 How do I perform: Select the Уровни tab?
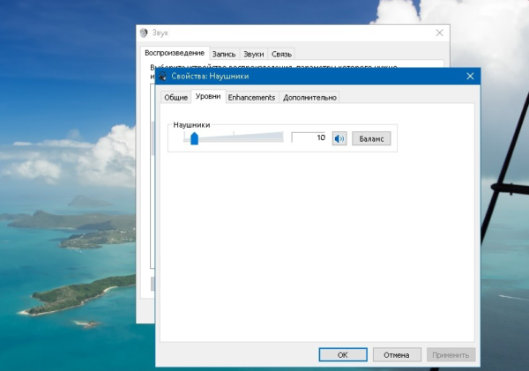coord(208,96)
